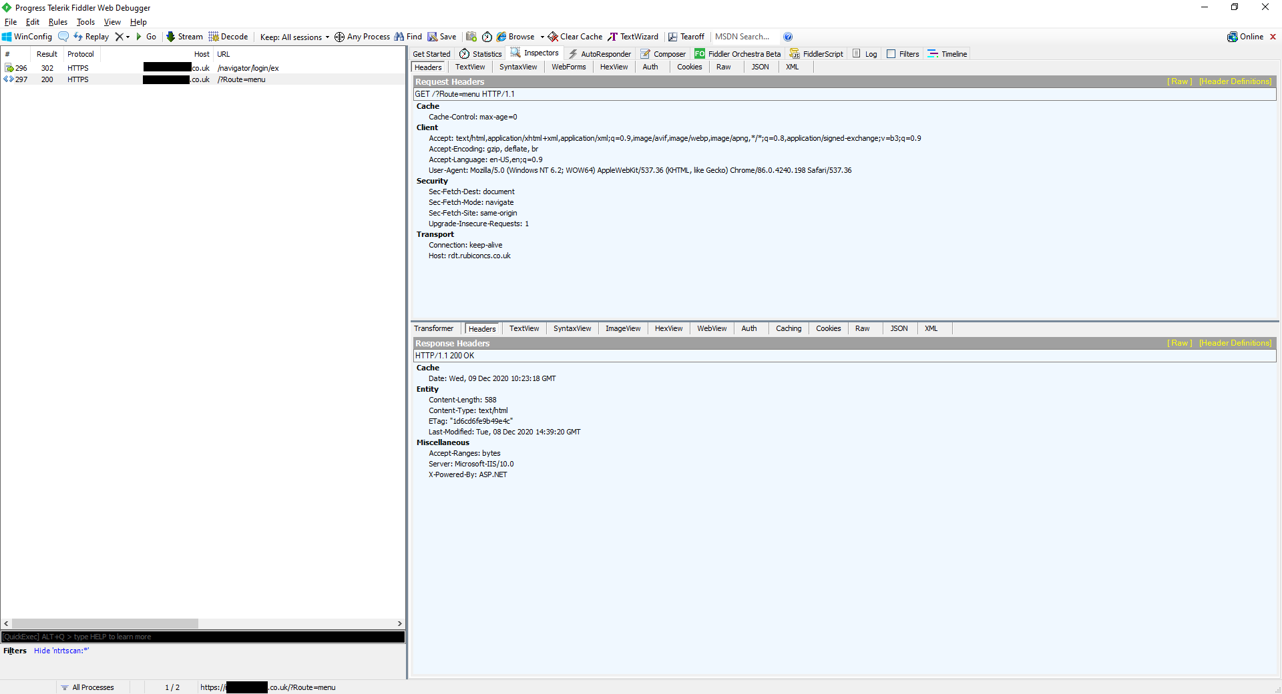Click the Find binoculars button
The width and height of the screenshot is (1282, 694).
408,37
